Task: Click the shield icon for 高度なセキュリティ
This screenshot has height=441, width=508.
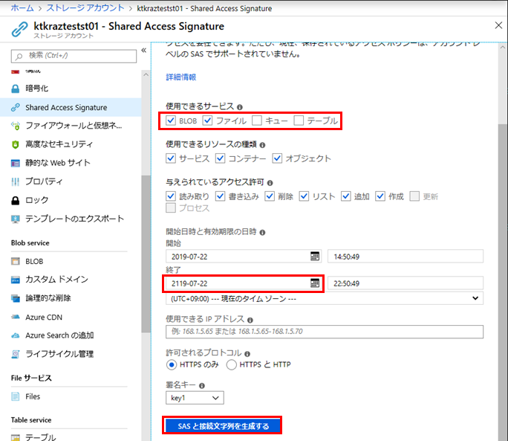Action: pyautogui.click(x=16, y=144)
